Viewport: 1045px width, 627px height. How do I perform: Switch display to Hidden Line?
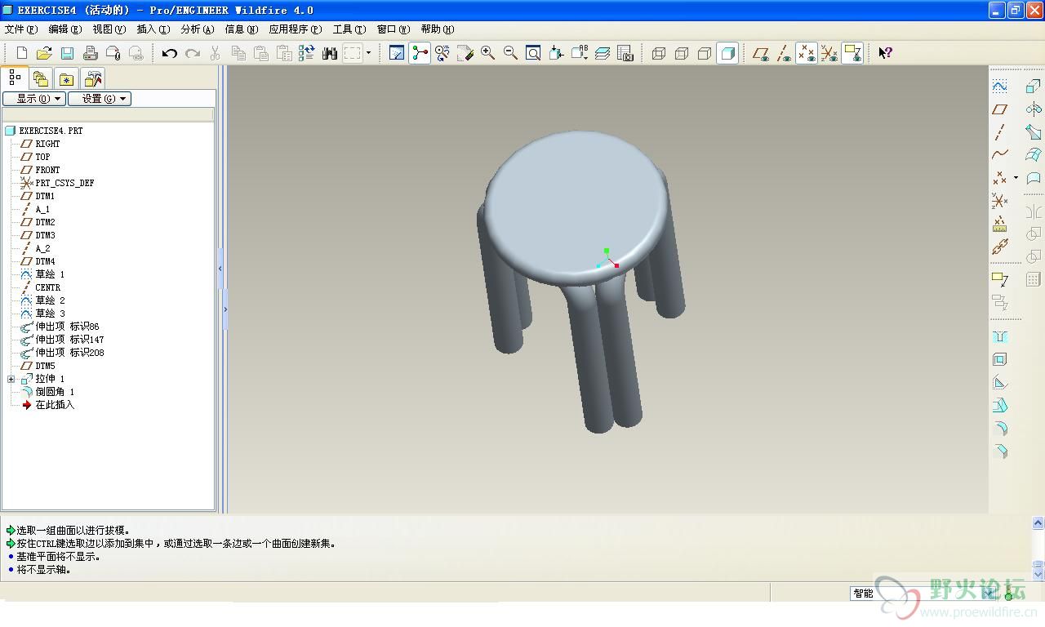(682, 53)
